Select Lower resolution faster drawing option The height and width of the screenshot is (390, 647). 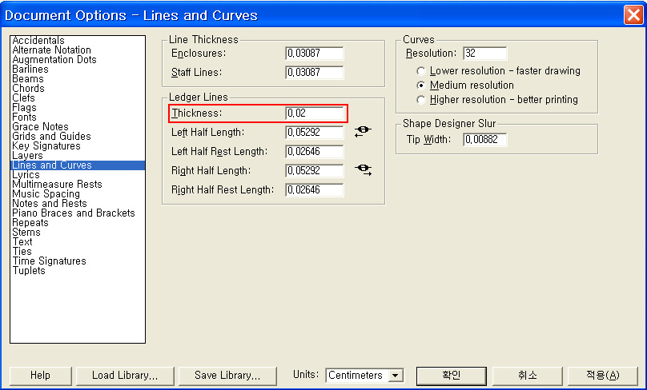[x=421, y=71]
